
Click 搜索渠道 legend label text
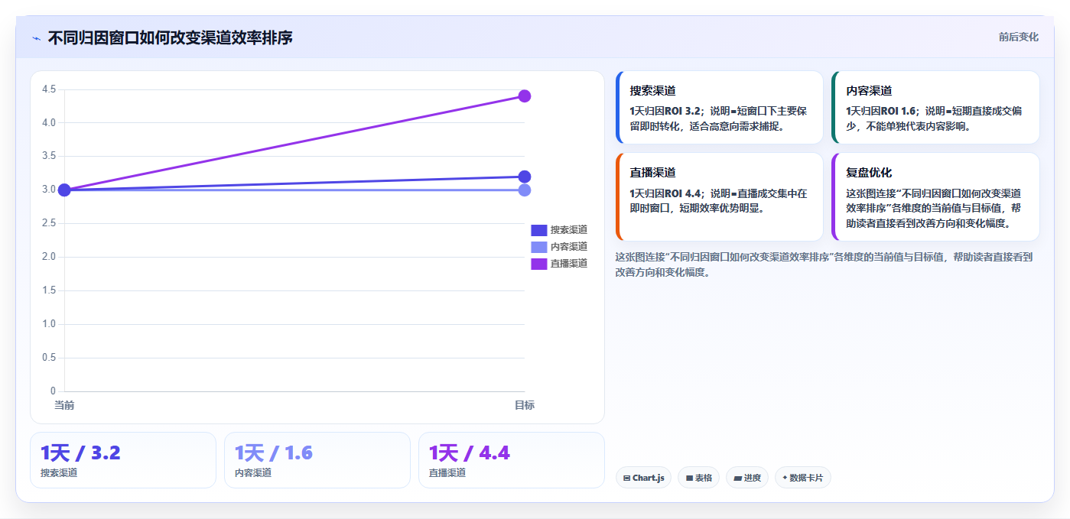point(569,230)
